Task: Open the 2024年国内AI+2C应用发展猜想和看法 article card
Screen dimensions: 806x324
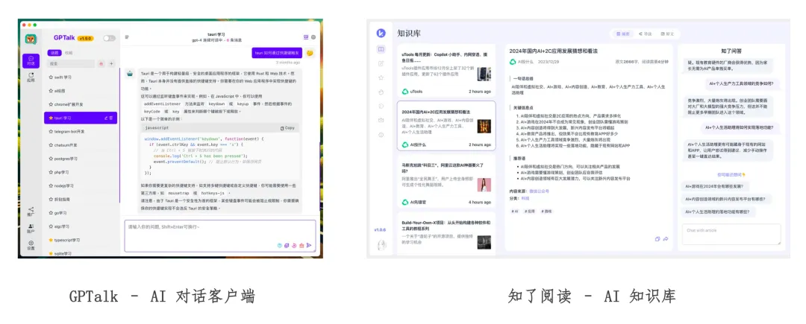Action: tap(446, 126)
